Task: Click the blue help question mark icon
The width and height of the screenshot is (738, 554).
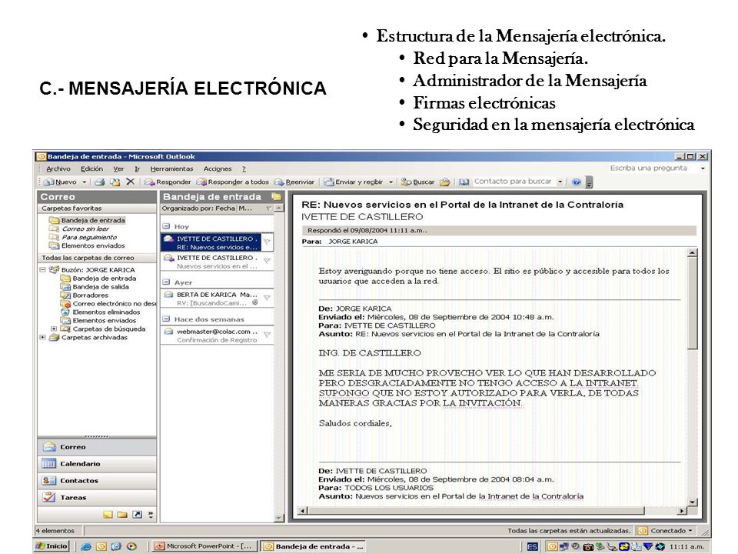Action: point(576,182)
